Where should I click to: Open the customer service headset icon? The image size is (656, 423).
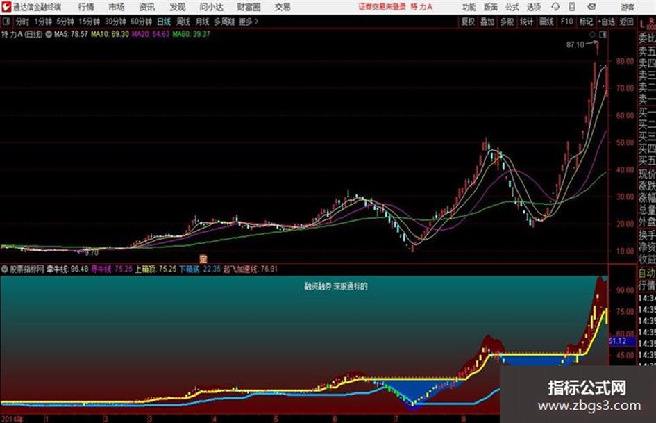click(x=555, y=7)
